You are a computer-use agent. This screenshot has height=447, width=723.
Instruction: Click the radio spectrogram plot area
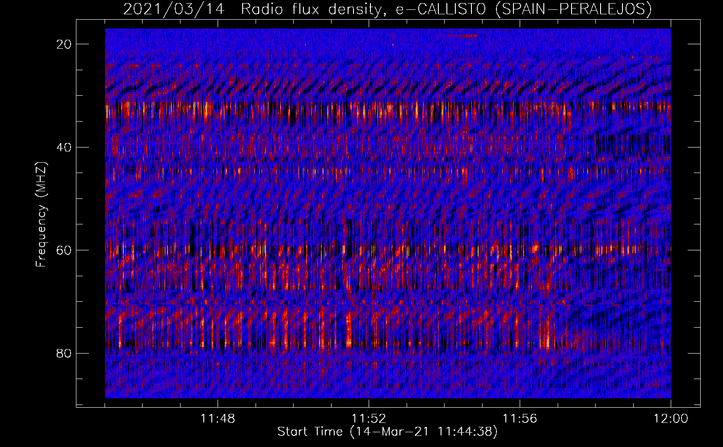388,213
